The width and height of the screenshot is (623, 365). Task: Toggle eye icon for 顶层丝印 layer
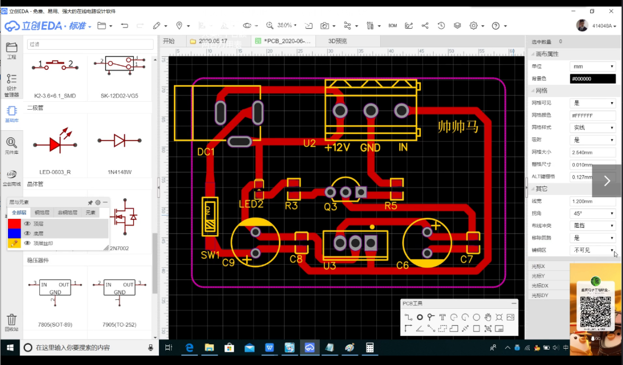pos(27,243)
